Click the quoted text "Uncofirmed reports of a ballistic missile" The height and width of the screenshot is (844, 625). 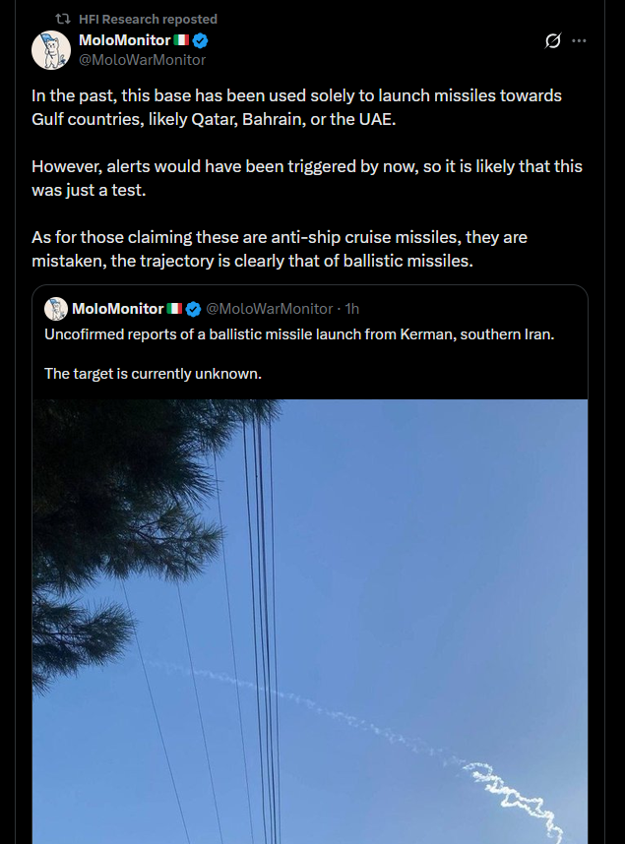(x=299, y=334)
